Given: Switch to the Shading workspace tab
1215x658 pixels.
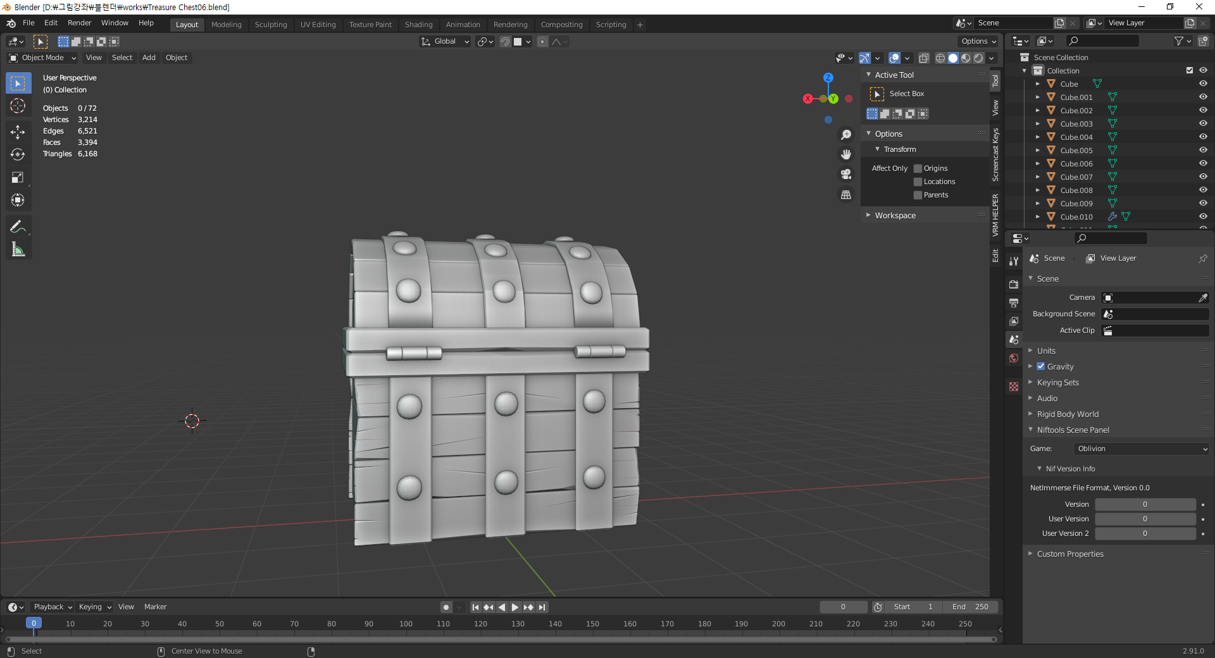Looking at the screenshot, I should pyautogui.click(x=419, y=25).
